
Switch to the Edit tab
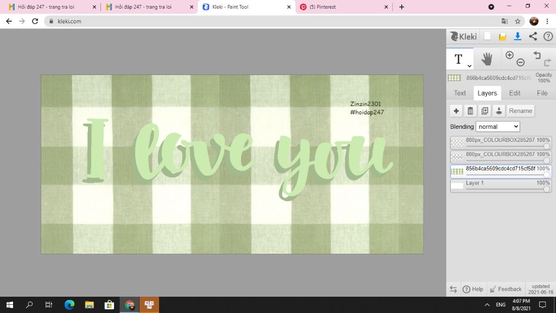pyautogui.click(x=515, y=93)
